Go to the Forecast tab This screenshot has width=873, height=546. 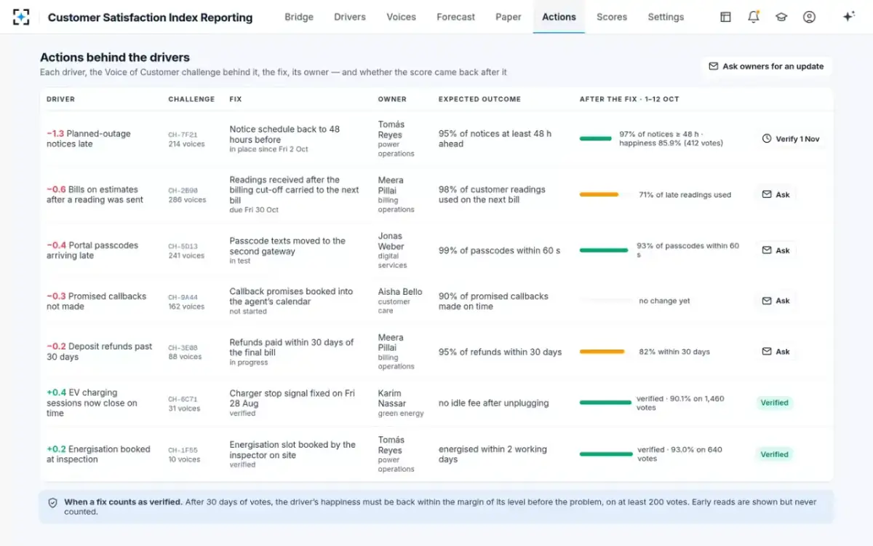[456, 17]
